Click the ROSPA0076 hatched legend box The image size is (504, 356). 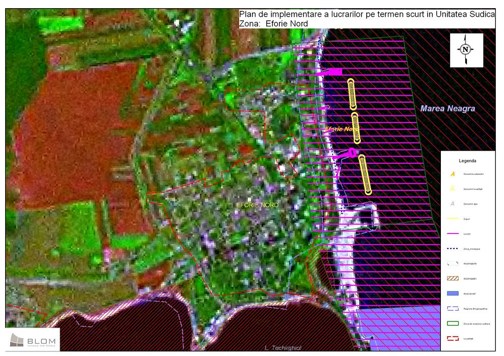point(453,263)
